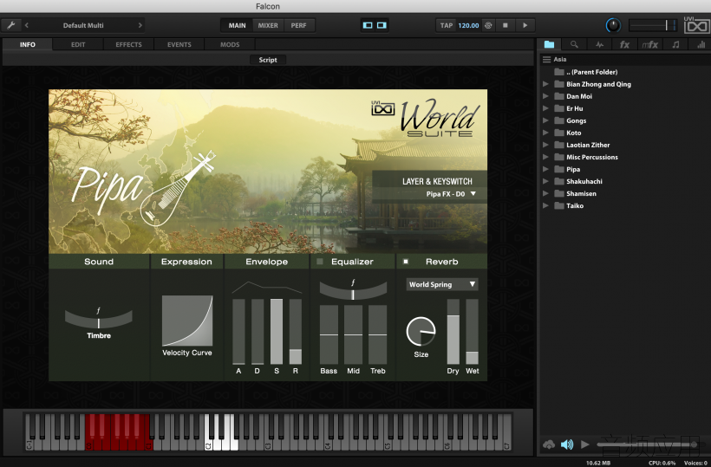Viewport: 711px width, 467px height.
Task: Expand the Bian Zhong and Qing folder
Action: click(545, 84)
